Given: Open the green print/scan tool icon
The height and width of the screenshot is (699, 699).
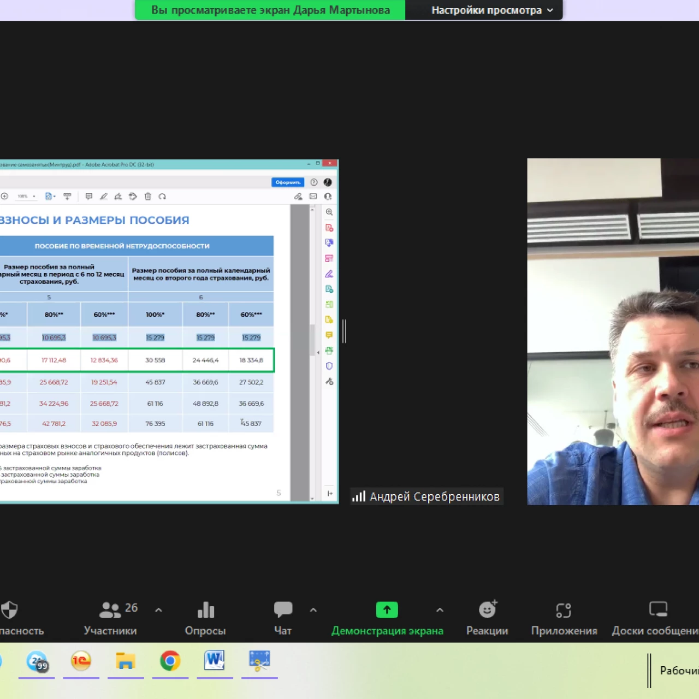Looking at the screenshot, I should (x=329, y=350).
